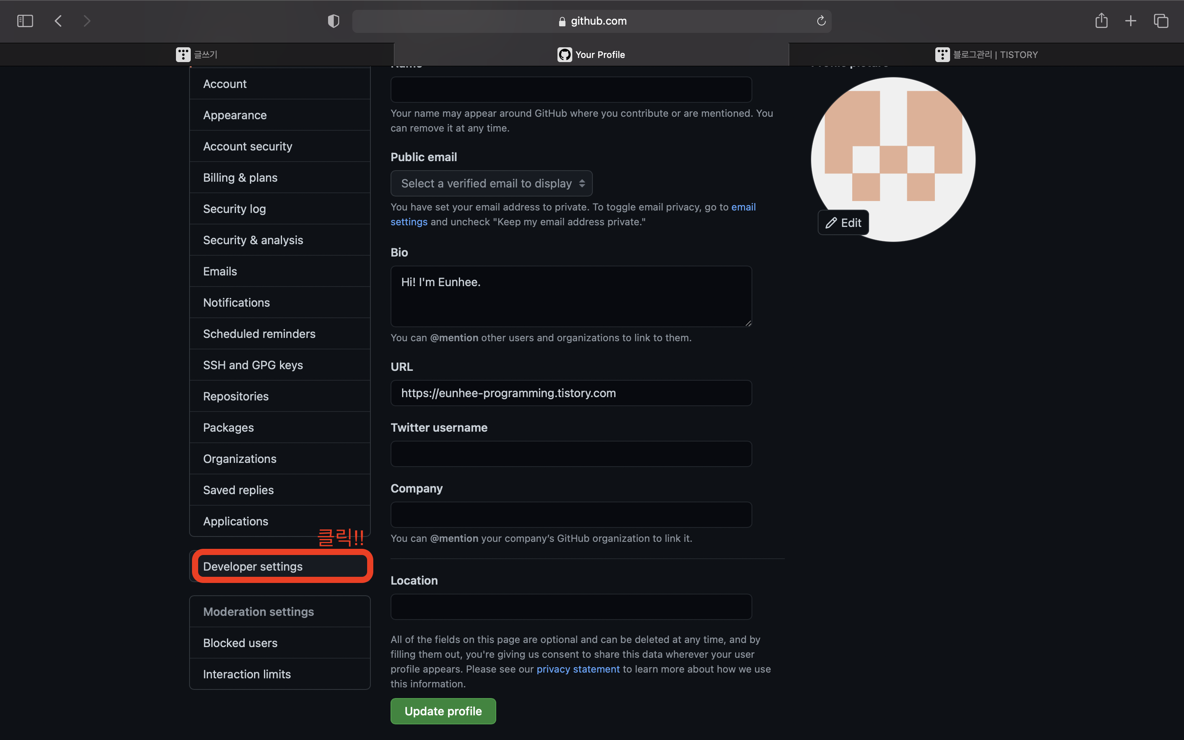Image resolution: width=1184 pixels, height=740 pixels.
Task: Follow the email settings link
Action: click(743, 207)
